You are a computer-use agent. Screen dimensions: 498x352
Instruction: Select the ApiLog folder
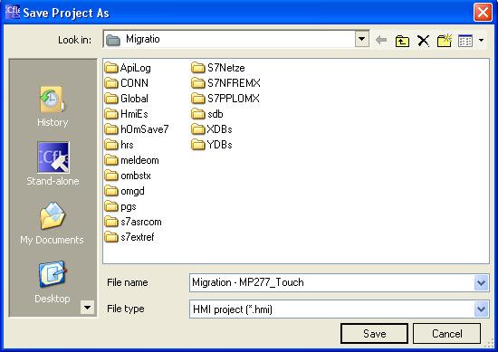[128, 68]
